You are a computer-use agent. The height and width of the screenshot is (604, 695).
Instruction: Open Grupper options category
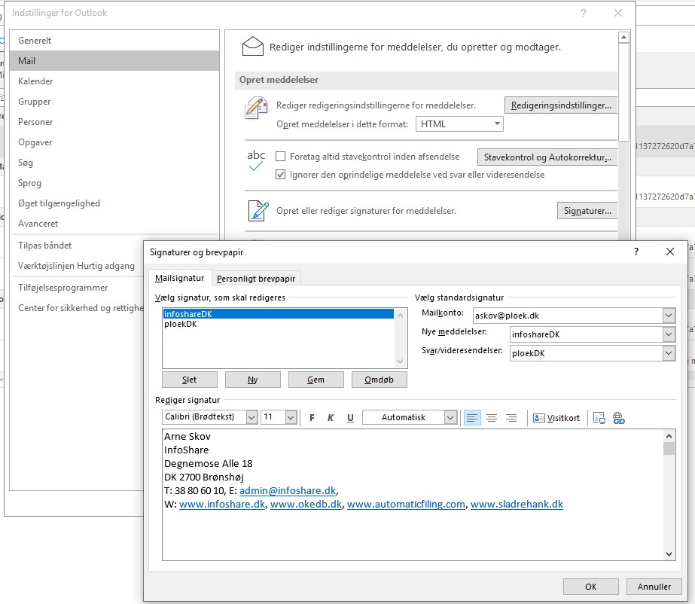(114, 102)
